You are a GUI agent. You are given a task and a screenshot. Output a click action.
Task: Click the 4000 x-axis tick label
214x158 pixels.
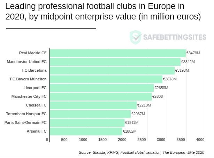(200, 140)
